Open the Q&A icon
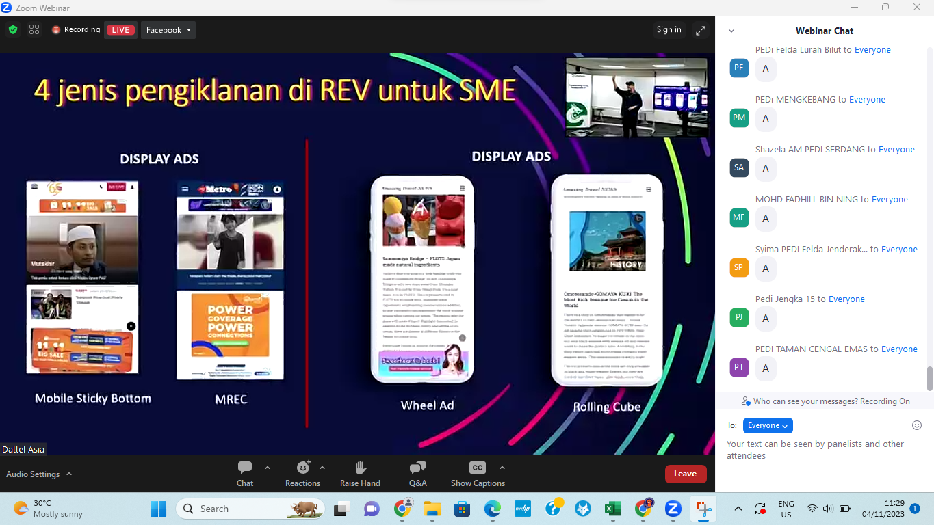934x525 pixels. 417,468
